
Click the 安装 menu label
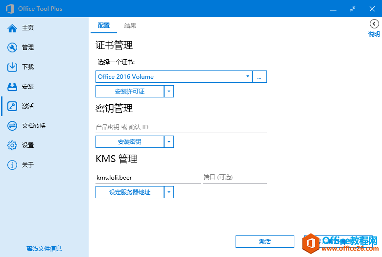(28, 87)
